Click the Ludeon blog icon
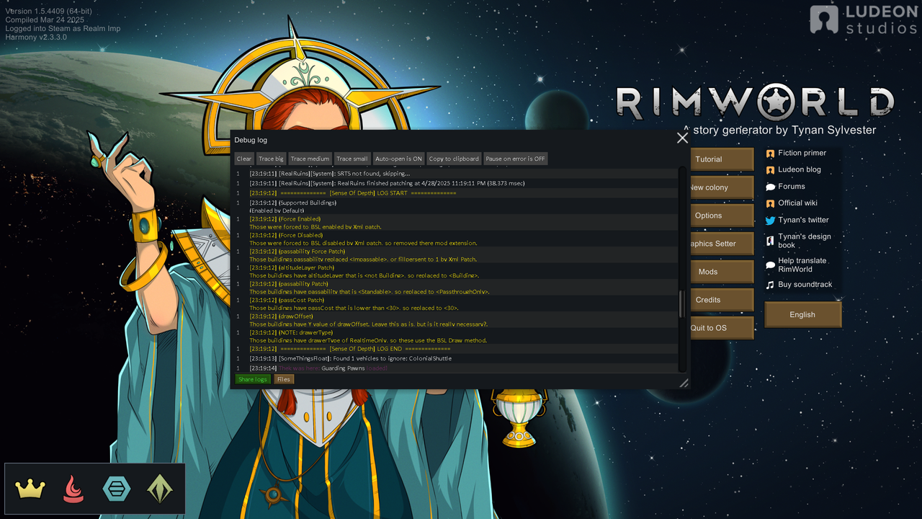 [770, 170]
